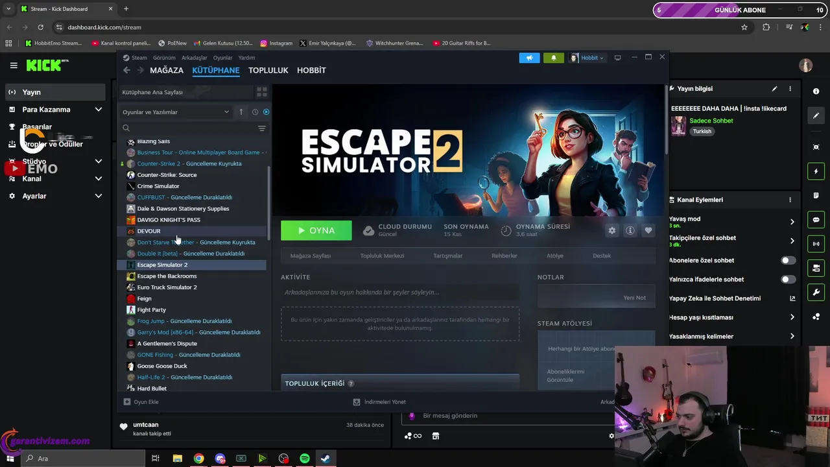Toggle Yalnızca ifadelerle sohbet switch
830x467 pixels.
click(788, 280)
